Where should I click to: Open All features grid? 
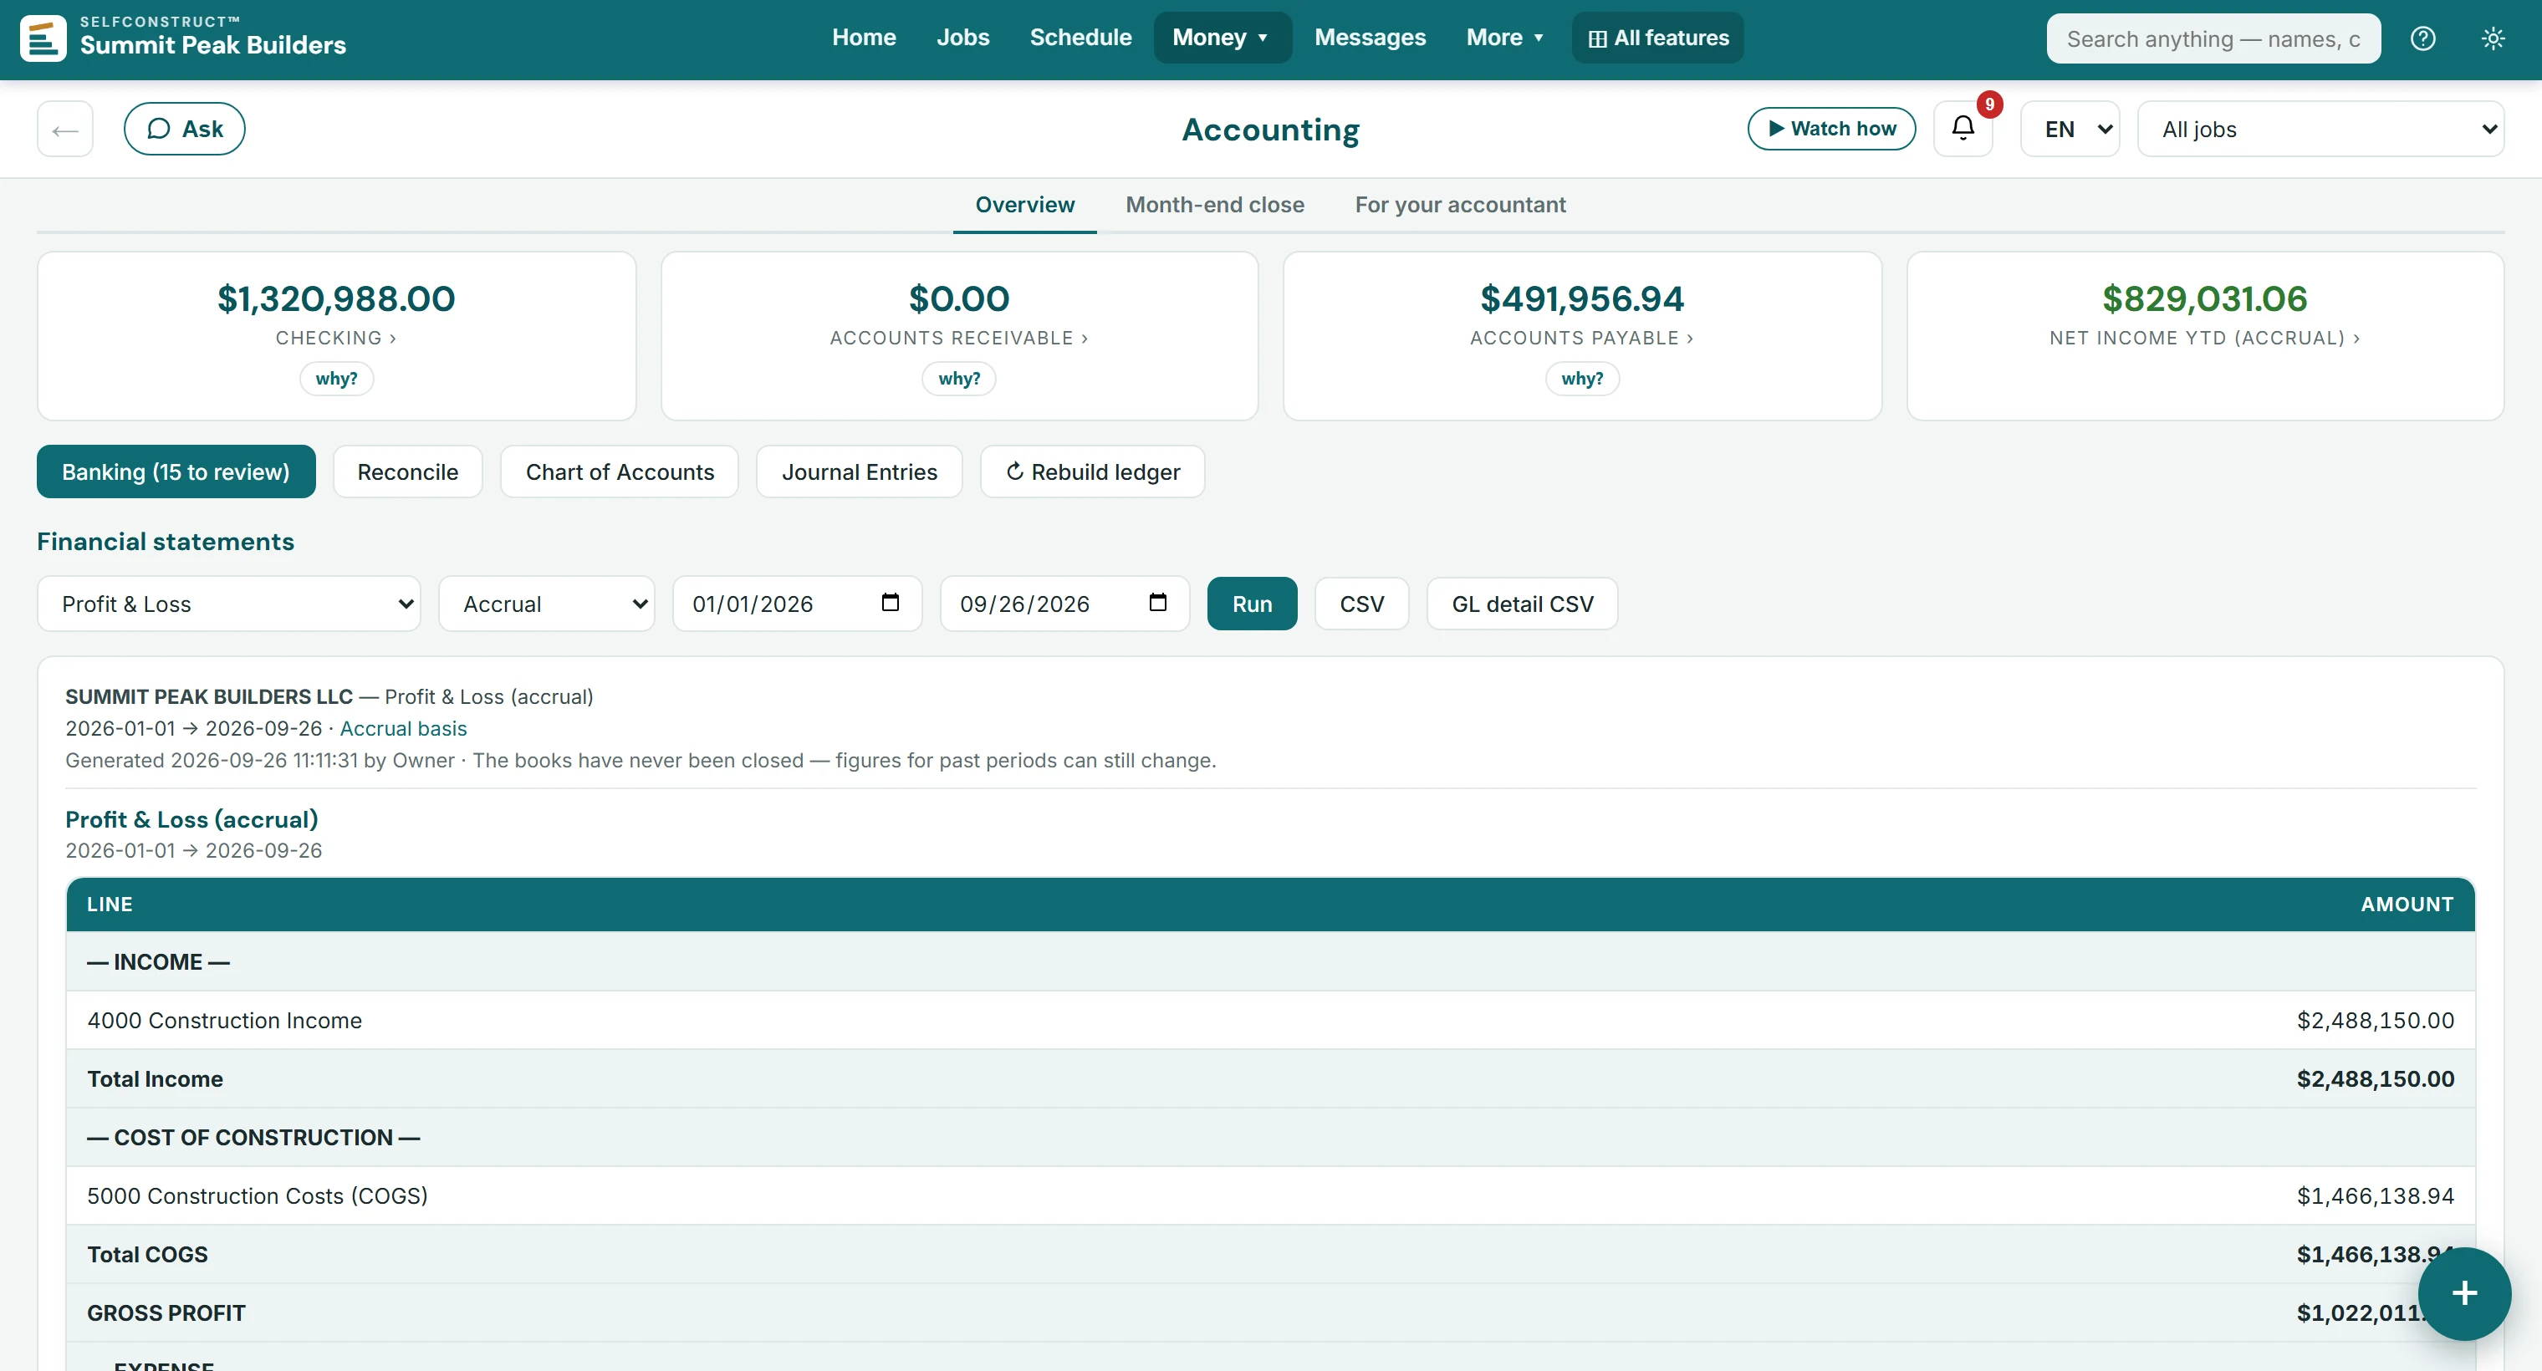point(1658,38)
